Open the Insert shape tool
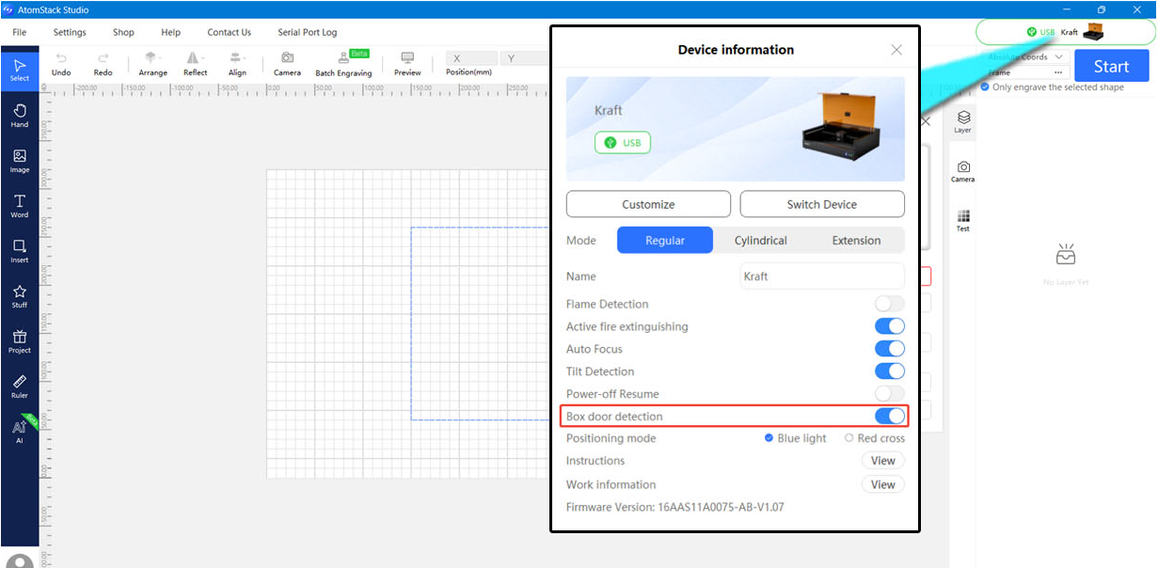Screen dimensions: 1158x568 (20, 251)
